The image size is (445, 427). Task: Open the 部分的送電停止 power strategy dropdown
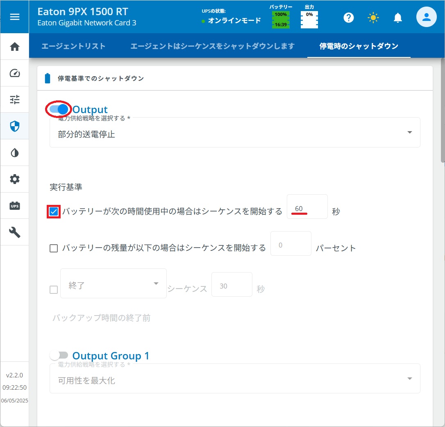click(235, 133)
